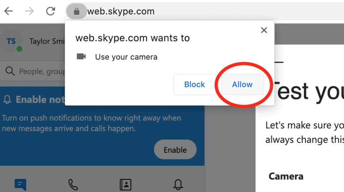Dismiss the camera permission popup
Viewport: 344px width, 192px height.
[x=264, y=30]
